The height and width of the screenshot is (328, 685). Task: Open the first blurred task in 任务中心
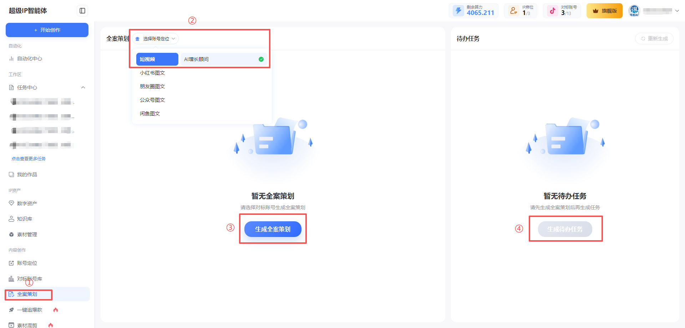click(x=43, y=102)
